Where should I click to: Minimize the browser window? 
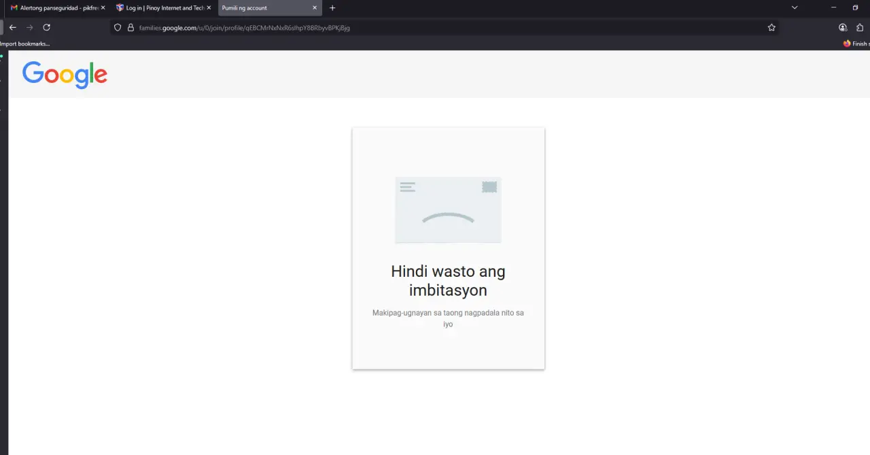(x=833, y=7)
